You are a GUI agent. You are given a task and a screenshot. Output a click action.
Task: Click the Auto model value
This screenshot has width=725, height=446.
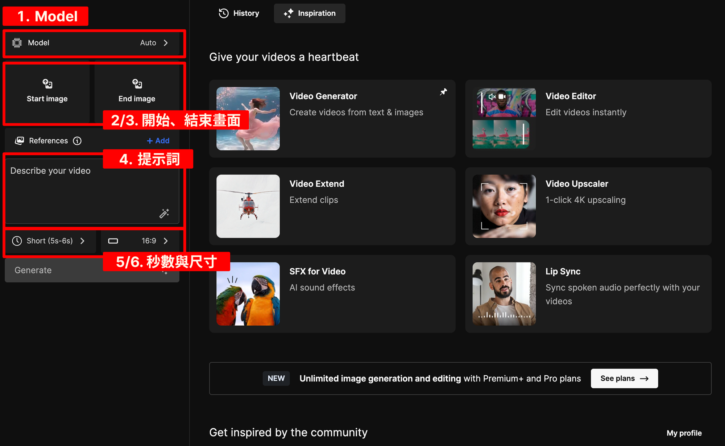[x=148, y=43]
